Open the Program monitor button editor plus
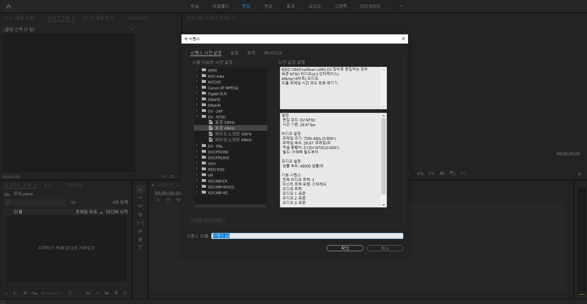The width and height of the screenshot is (587, 304). point(579,174)
